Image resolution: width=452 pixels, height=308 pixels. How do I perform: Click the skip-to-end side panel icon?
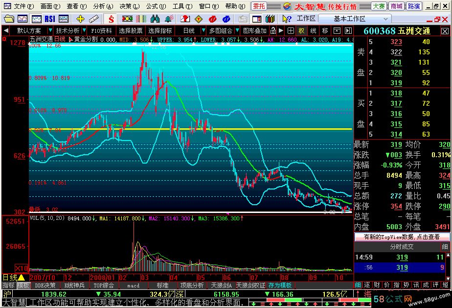[348, 30]
